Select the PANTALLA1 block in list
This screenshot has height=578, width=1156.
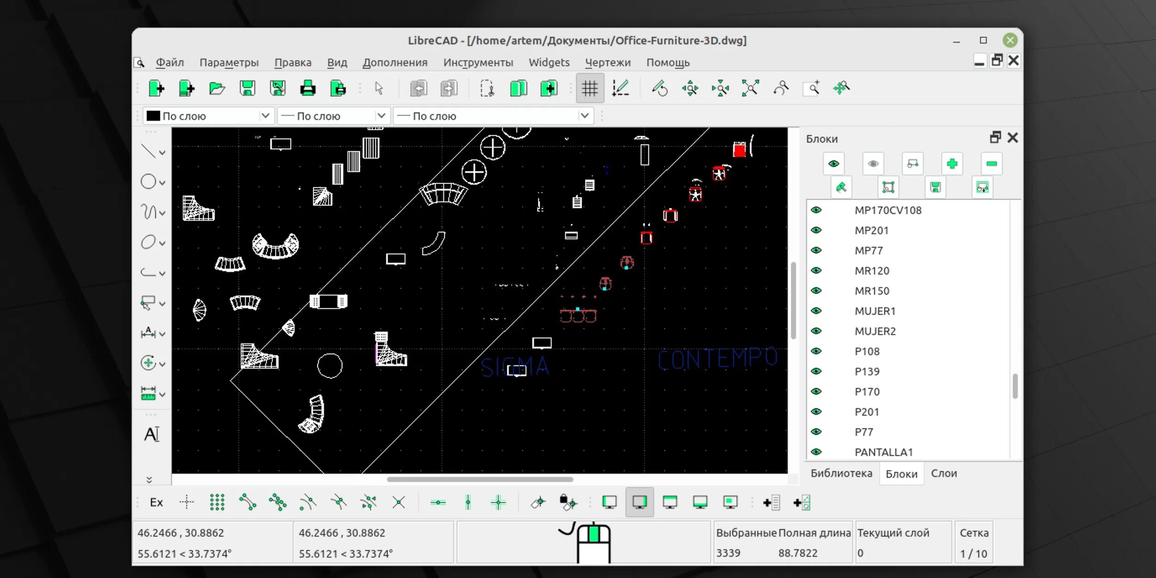(x=883, y=452)
